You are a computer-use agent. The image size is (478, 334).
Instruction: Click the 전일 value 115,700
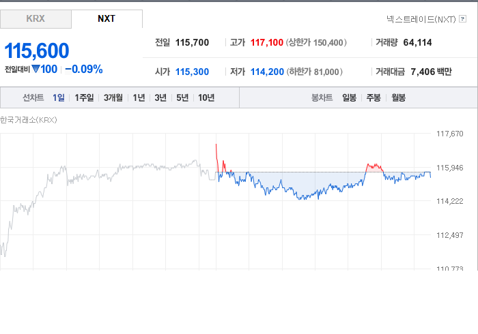pos(192,42)
